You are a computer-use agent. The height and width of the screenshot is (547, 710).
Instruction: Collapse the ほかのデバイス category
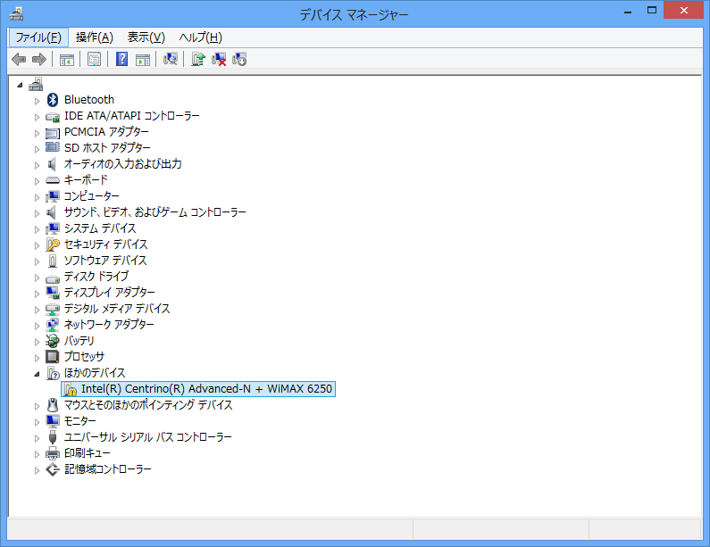pyautogui.click(x=38, y=374)
